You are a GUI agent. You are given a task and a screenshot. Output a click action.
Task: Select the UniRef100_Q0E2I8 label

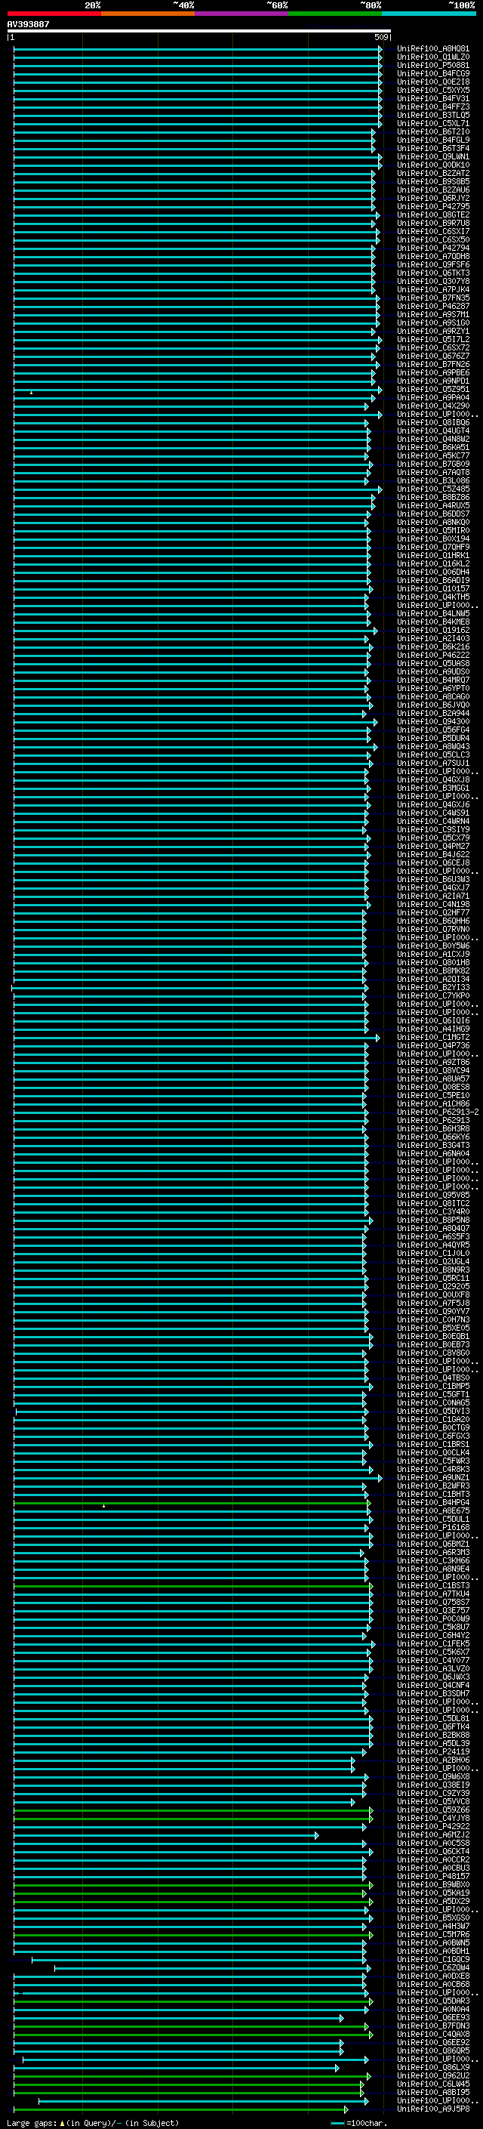tap(432, 82)
